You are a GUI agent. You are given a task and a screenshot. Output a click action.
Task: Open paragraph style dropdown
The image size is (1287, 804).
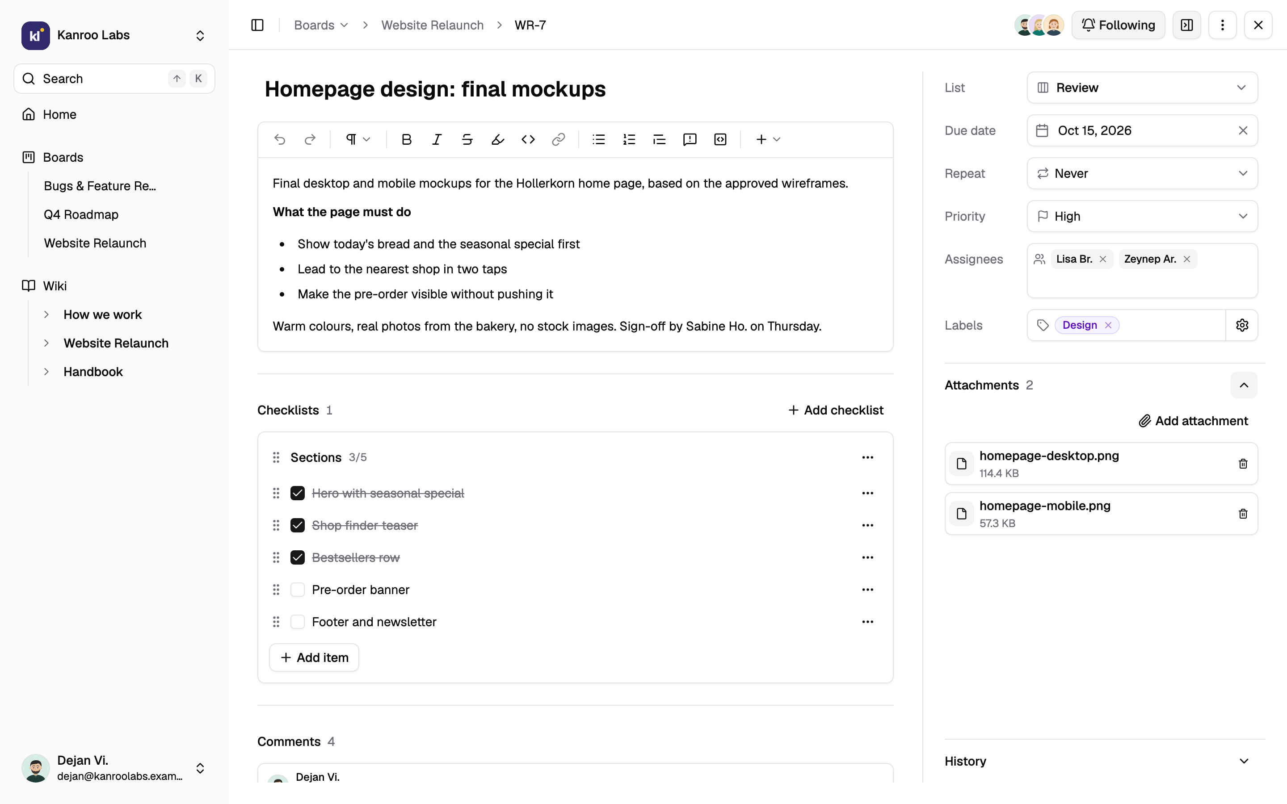pos(358,139)
